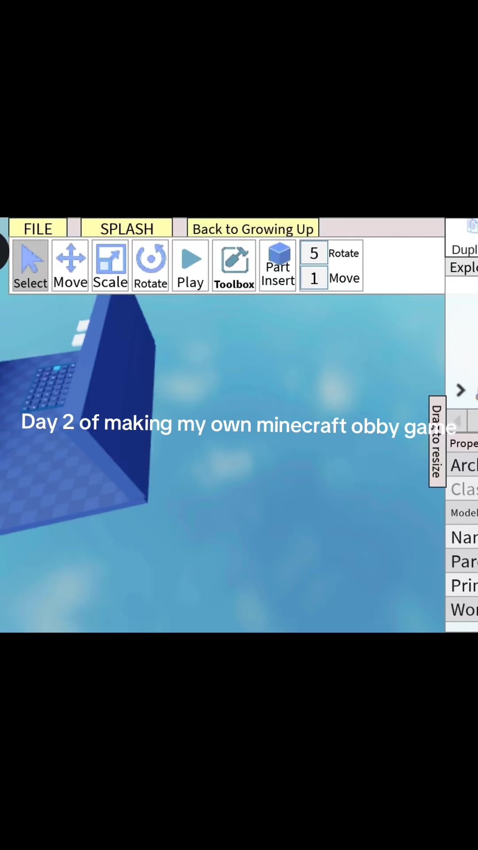Open the FILE menu
The image size is (478, 850).
[x=38, y=228]
